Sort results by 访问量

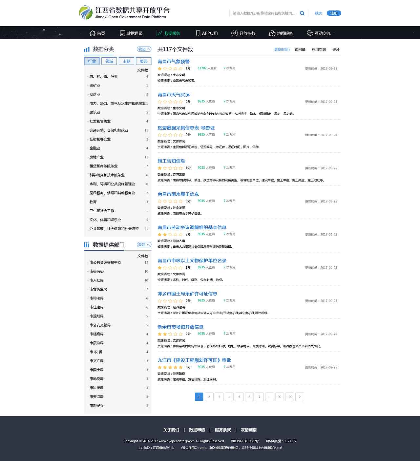point(300,49)
